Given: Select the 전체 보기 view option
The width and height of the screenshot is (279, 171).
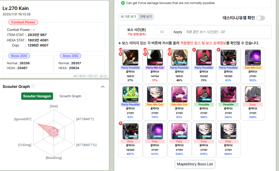Looking at the screenshot, I should (146, 17).
